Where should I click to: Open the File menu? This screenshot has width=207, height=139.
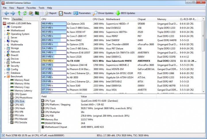coord(5,8)
